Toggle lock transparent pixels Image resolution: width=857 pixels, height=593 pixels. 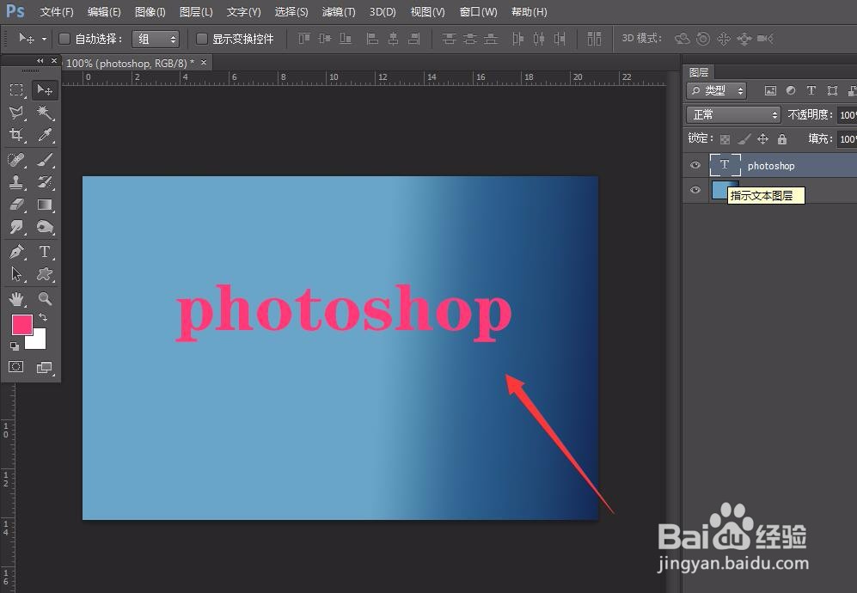tap(725, 139)
